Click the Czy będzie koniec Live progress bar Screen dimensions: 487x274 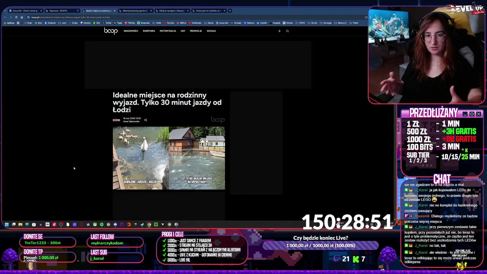pos(320,245)
